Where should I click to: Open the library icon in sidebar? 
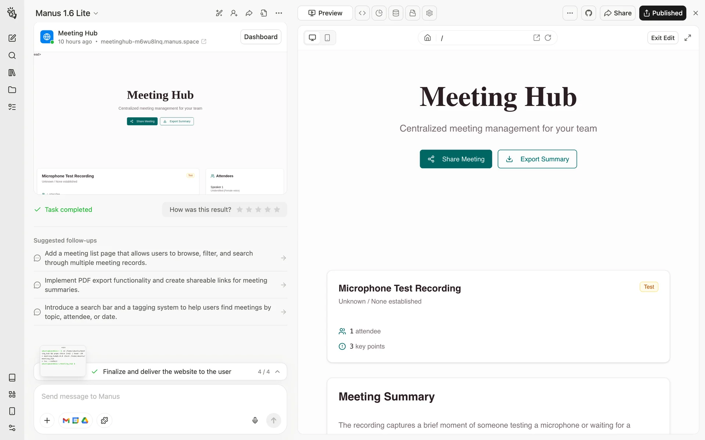tap(12, 73)
